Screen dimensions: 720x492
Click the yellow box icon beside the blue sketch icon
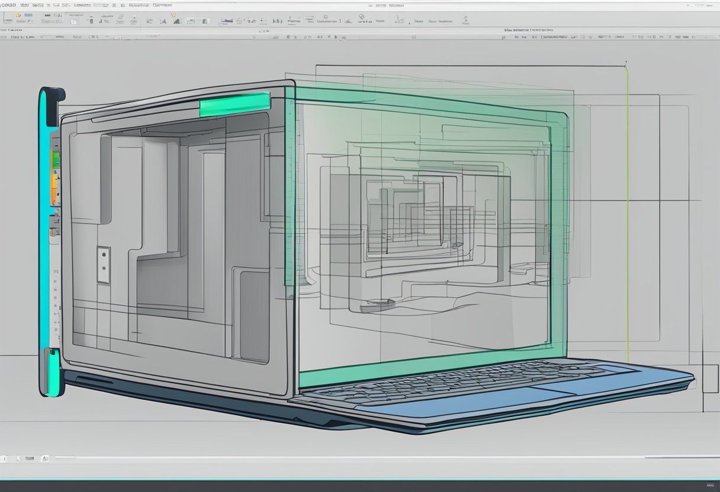240,21
